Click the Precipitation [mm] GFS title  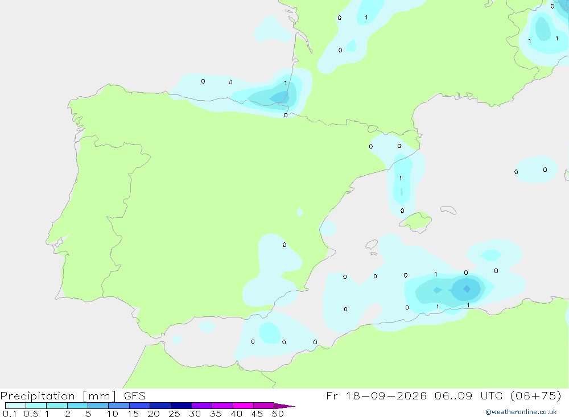(x=73, y=396)
